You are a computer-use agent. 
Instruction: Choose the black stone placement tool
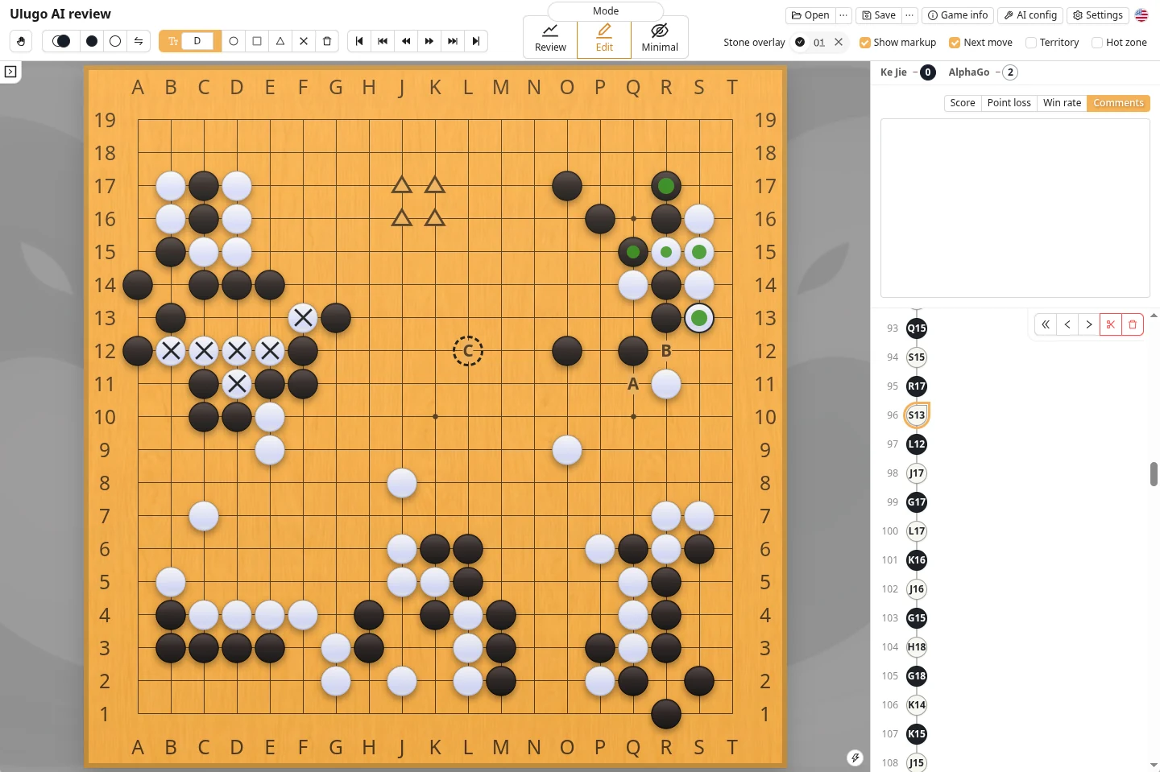tap(92, 41)
